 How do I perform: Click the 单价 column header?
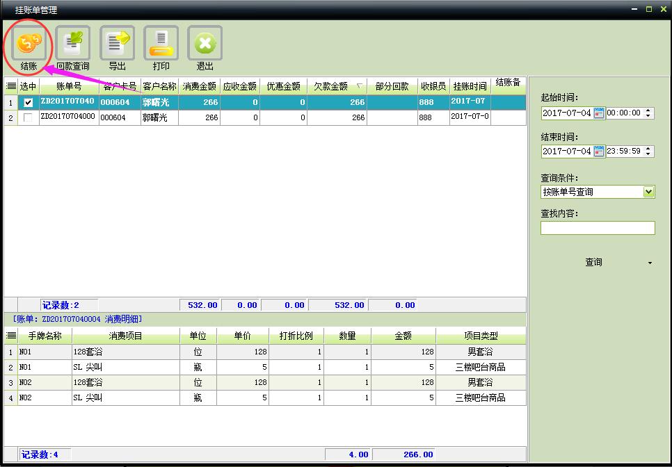243,336
